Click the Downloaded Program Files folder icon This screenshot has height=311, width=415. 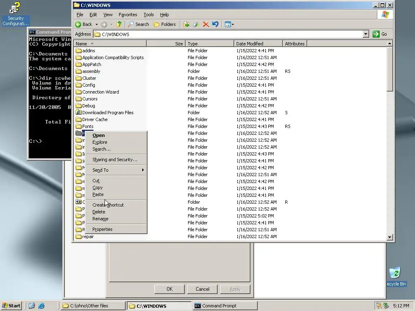[78, 113]
